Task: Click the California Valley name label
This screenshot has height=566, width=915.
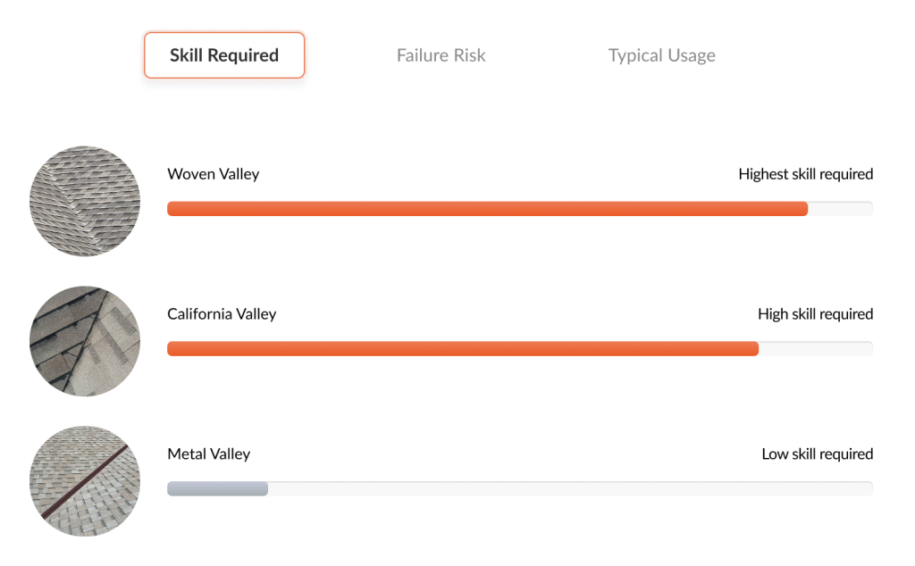Action: (x=222, y=314)
